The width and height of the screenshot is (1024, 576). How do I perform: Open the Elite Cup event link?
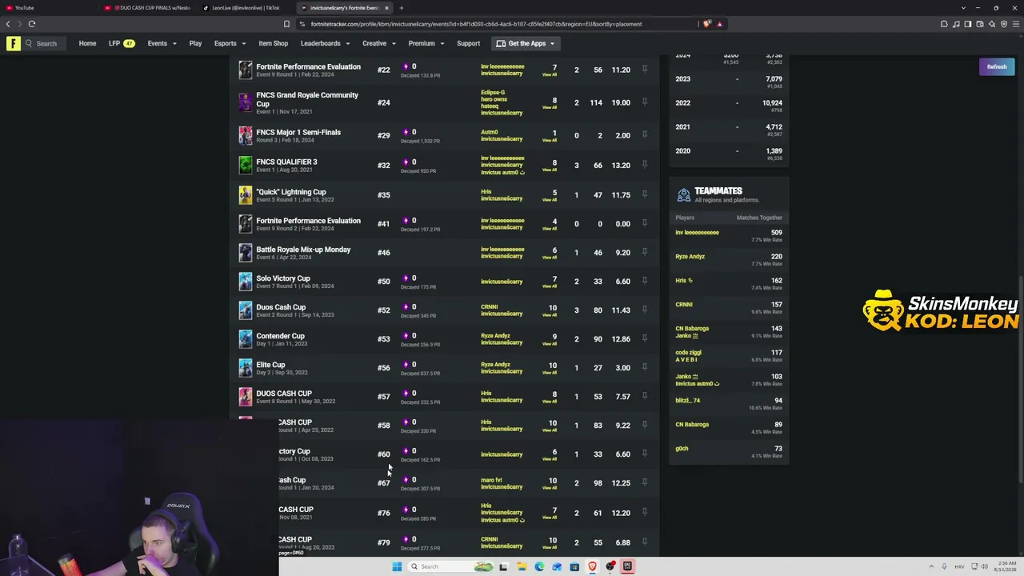coord(270,365)
